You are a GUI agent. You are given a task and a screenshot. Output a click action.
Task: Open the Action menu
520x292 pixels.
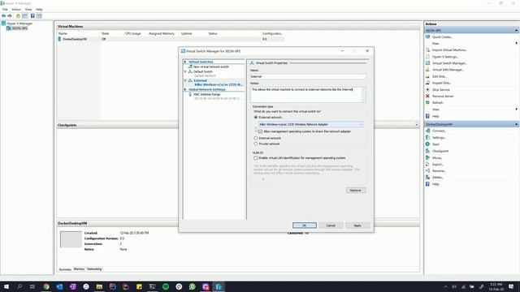pos(16,9)
